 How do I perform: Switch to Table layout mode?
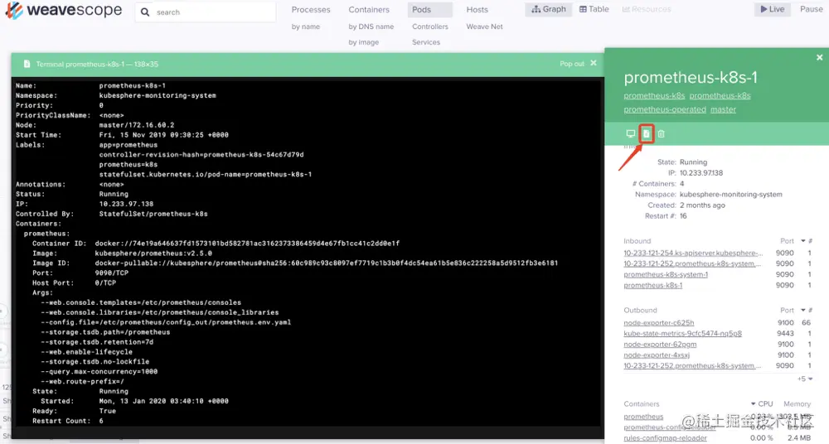[x=594, y=9]
